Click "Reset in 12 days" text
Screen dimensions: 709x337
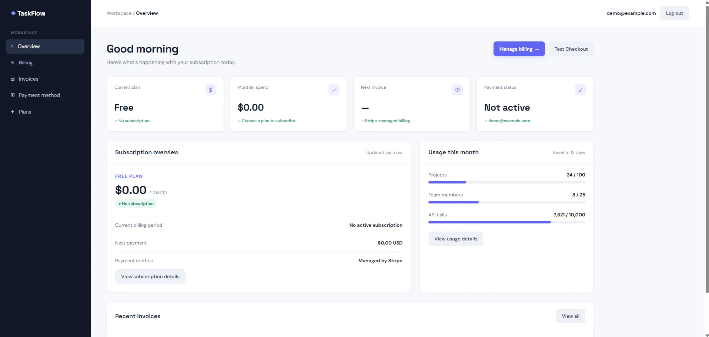tap(569, 152)
